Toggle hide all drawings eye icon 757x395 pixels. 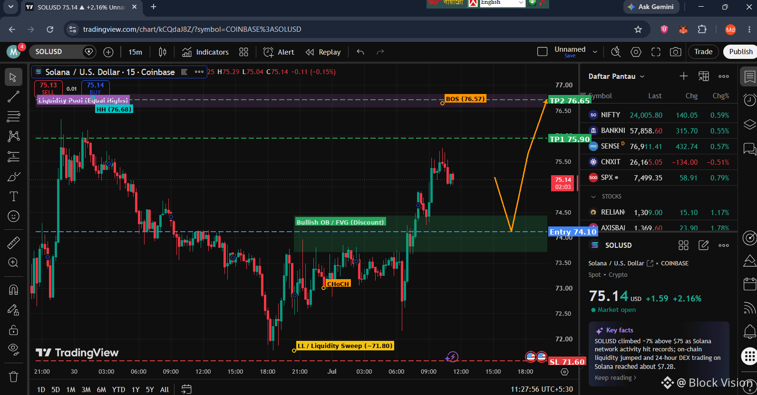tap(13, 349)
